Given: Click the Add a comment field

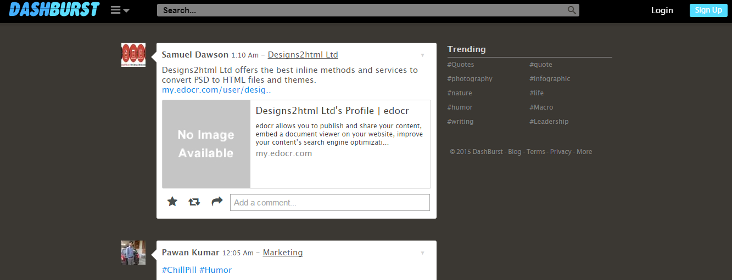Looking at the screenshot, I should pyautogui.click(x=330, y=202).
